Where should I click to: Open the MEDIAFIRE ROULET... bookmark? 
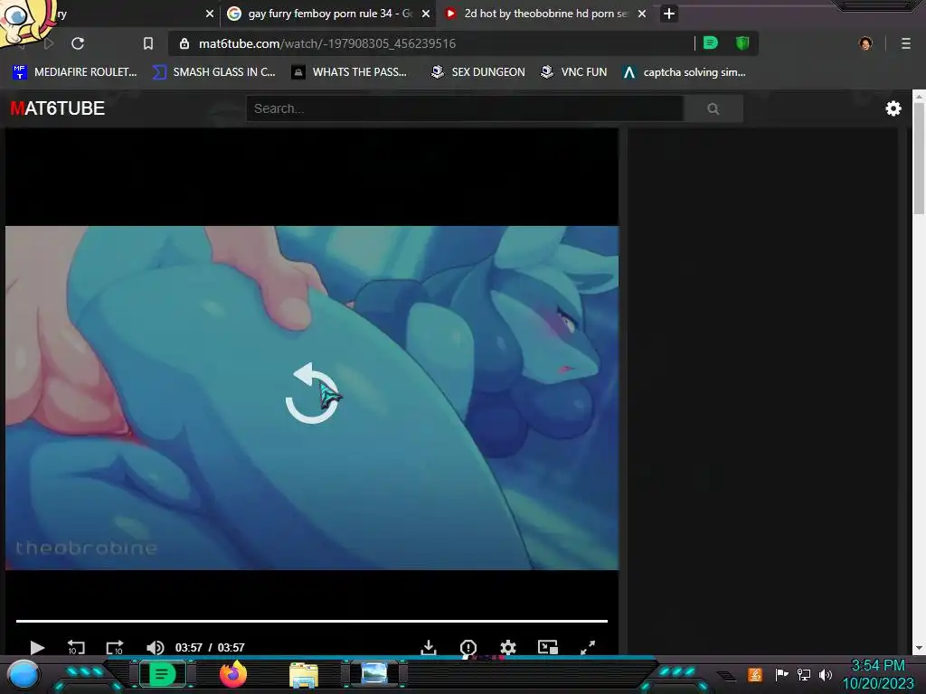coord(74,72)
